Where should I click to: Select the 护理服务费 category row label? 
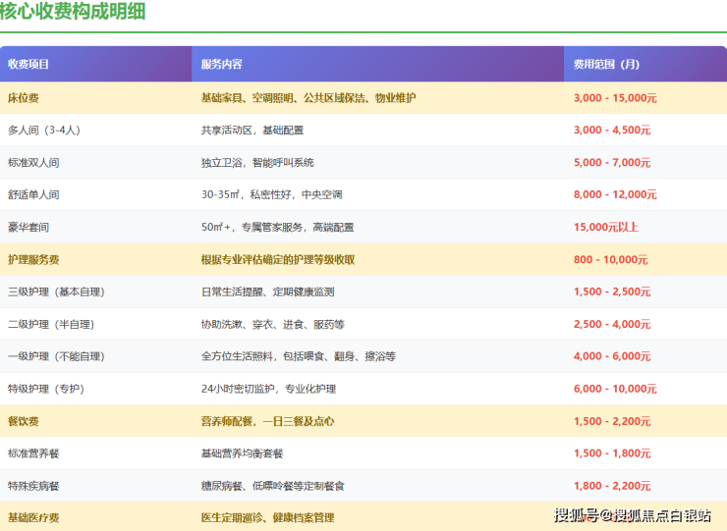tap(33, 260)
